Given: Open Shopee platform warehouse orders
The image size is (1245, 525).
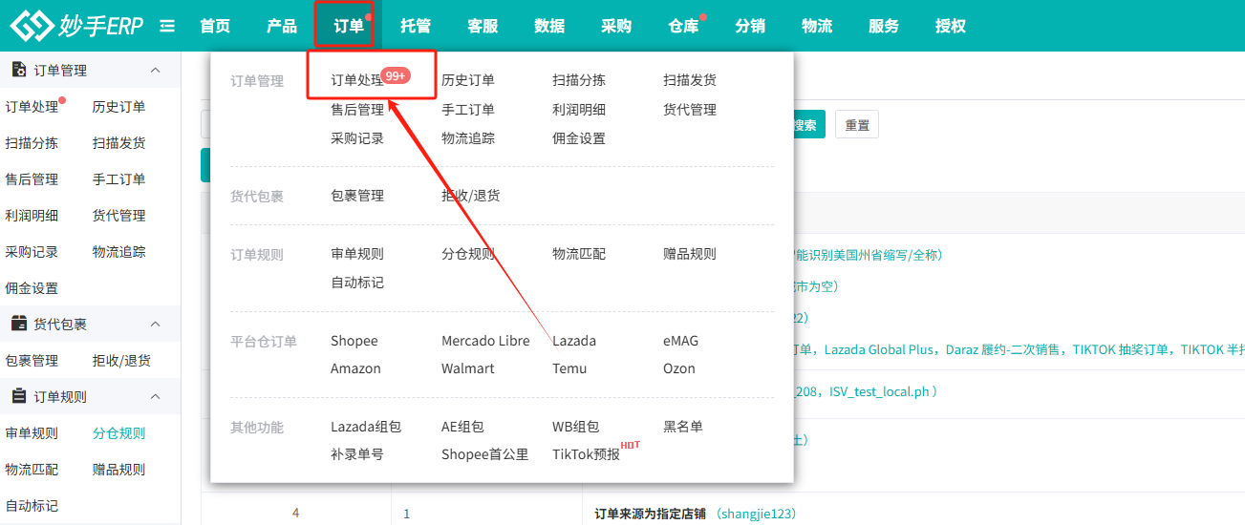Looking at the screenshot, I should click(x=354, y=341).
